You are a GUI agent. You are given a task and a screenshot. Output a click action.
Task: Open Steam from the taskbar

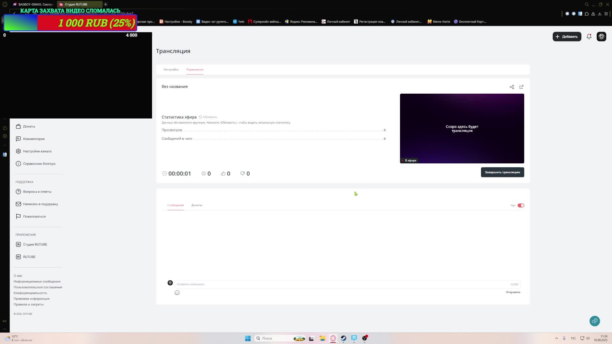point(343,338)
